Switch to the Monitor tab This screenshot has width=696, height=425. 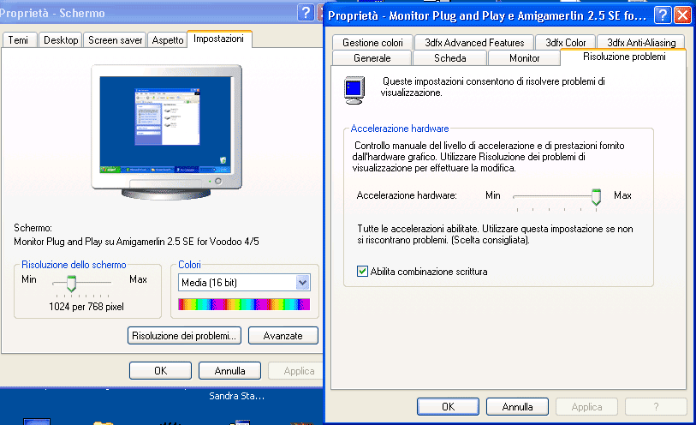pos(524,58)
